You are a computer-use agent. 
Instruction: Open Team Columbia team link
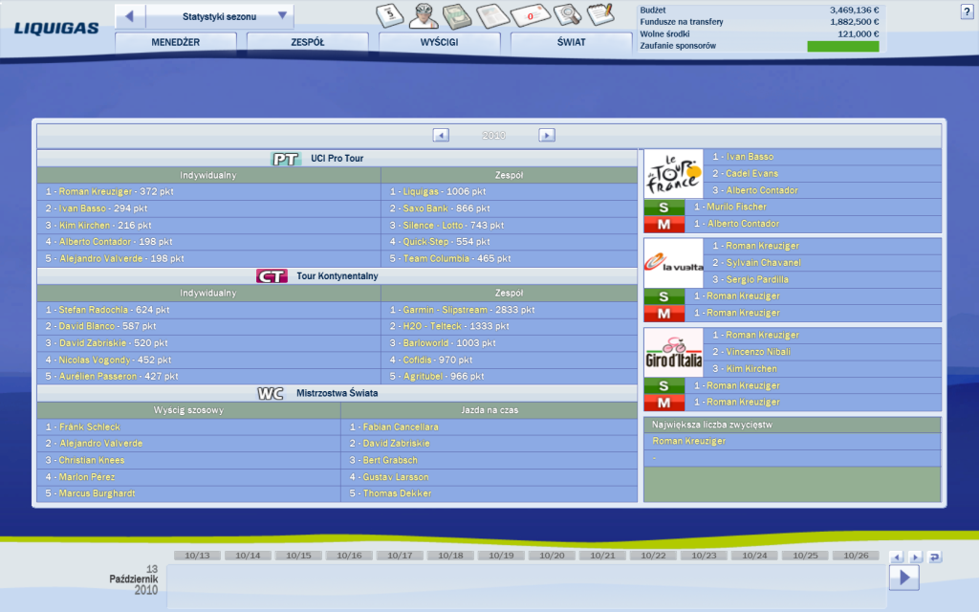pyautogui.click(x=436, y=258)
